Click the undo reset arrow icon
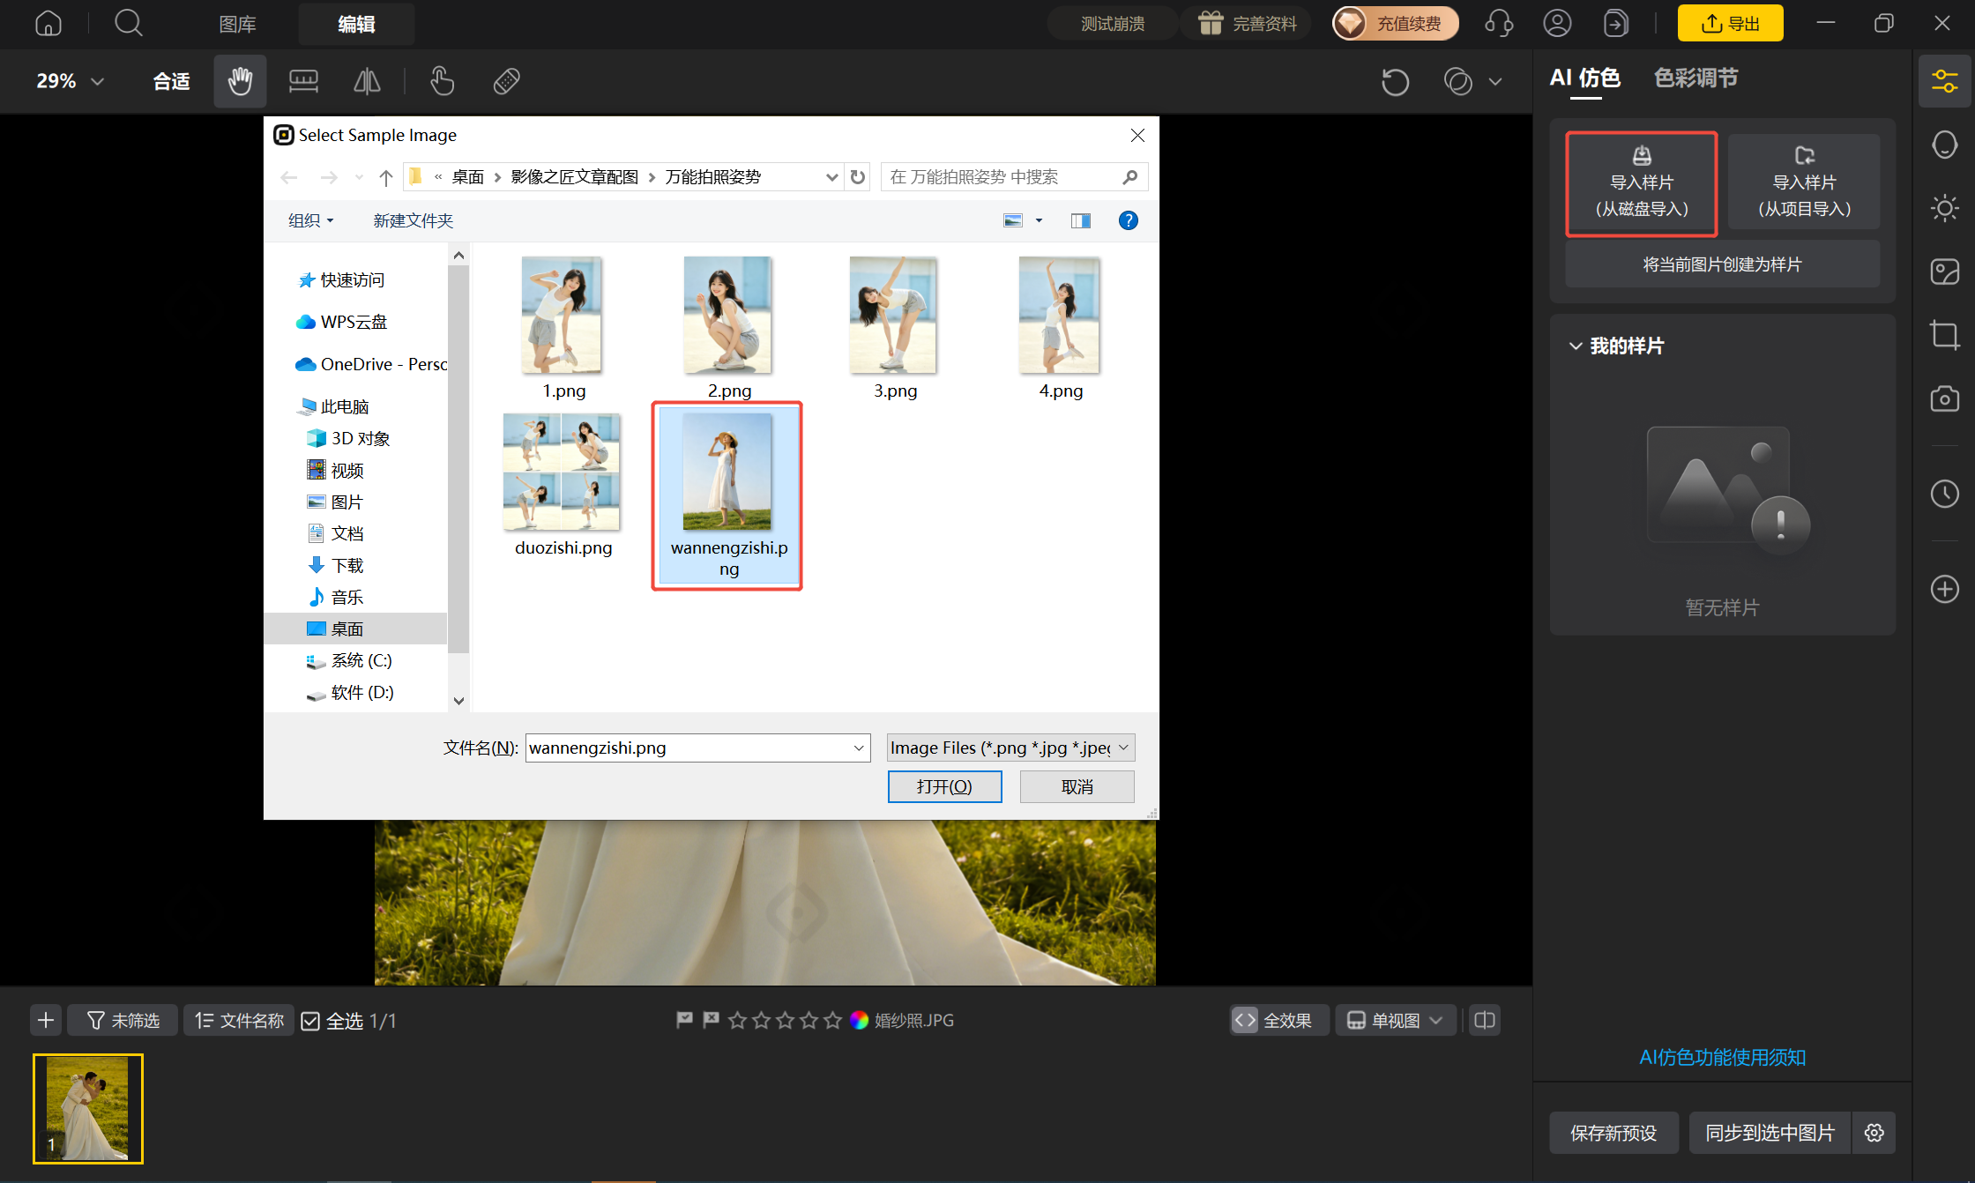The height and width of the screenshot is (1183, 1975). pyautogui.click(x=1395, y=82)
